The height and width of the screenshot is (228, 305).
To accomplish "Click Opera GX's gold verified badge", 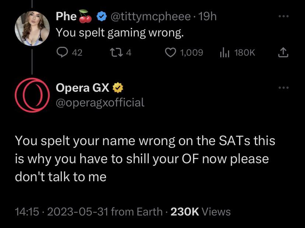I will point(118,88).
